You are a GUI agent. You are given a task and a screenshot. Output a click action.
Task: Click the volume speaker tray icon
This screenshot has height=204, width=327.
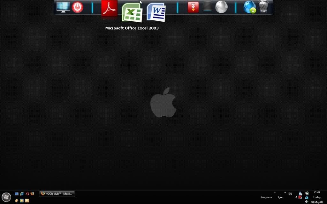[307, 201]
